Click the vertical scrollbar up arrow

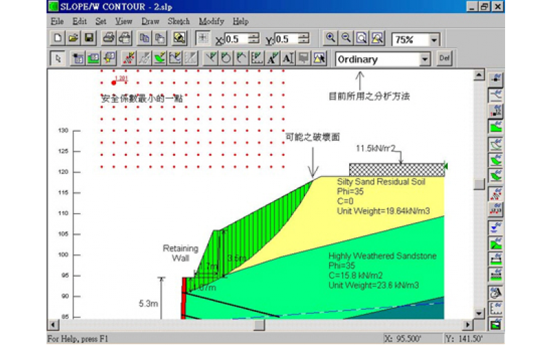click(x=479, y=75)
